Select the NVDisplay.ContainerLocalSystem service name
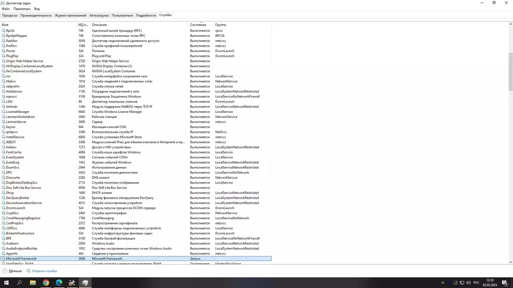The width and height of the screenshot is (513, 288). pos(29,66)
